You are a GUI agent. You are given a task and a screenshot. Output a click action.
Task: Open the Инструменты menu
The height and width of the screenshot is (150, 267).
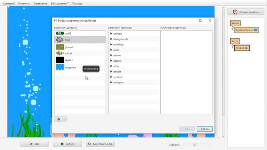[x=60, y=3]
